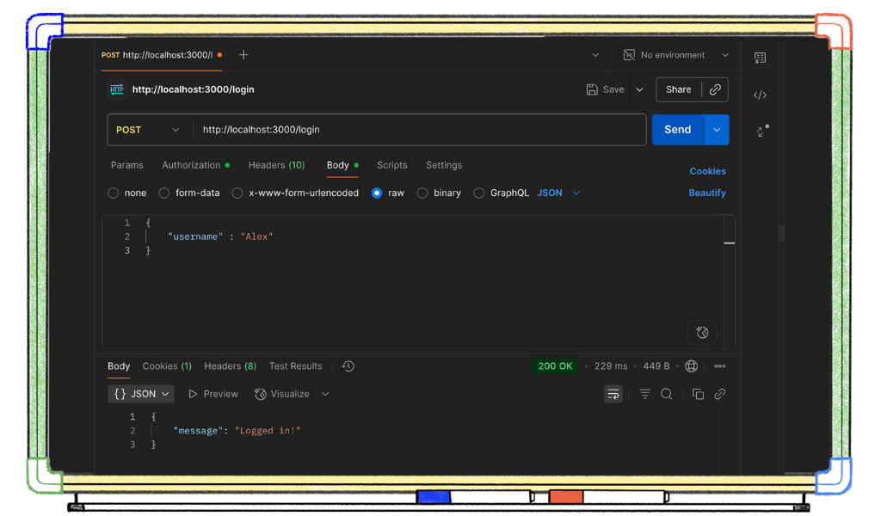881x516 pixels.
Task: Select the none body option
Action: (113, 193)
